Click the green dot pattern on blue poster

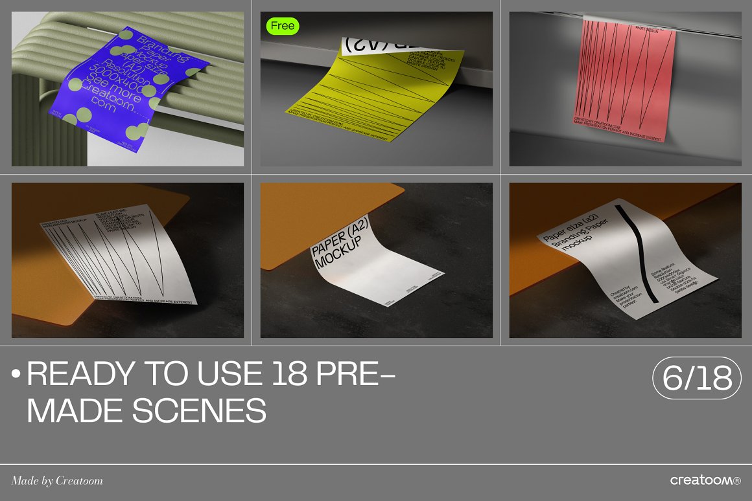click(84, 115)
